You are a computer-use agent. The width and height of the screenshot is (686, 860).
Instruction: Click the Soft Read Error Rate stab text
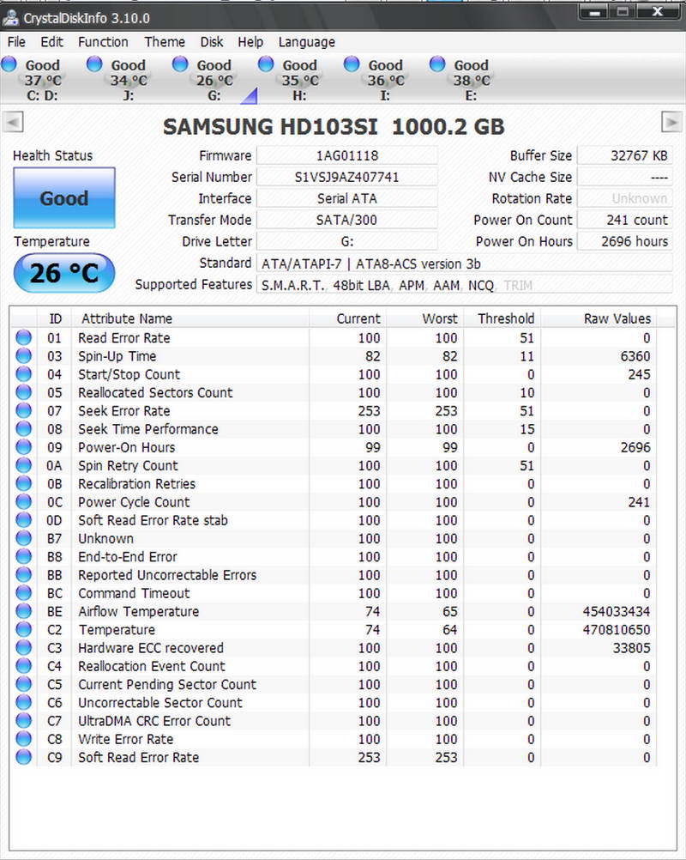(153, 520)
